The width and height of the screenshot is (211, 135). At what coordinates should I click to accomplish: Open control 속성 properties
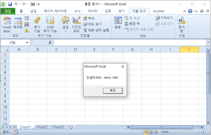[x=89, y=18]
